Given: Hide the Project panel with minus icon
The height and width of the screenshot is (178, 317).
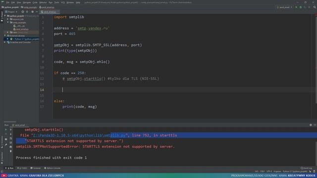Looking at the screenshot, I should pyautogui.click(x=37, y=12).
